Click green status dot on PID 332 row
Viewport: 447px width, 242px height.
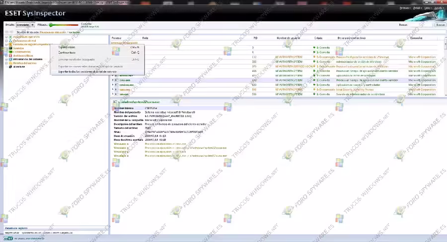(314, 61)
